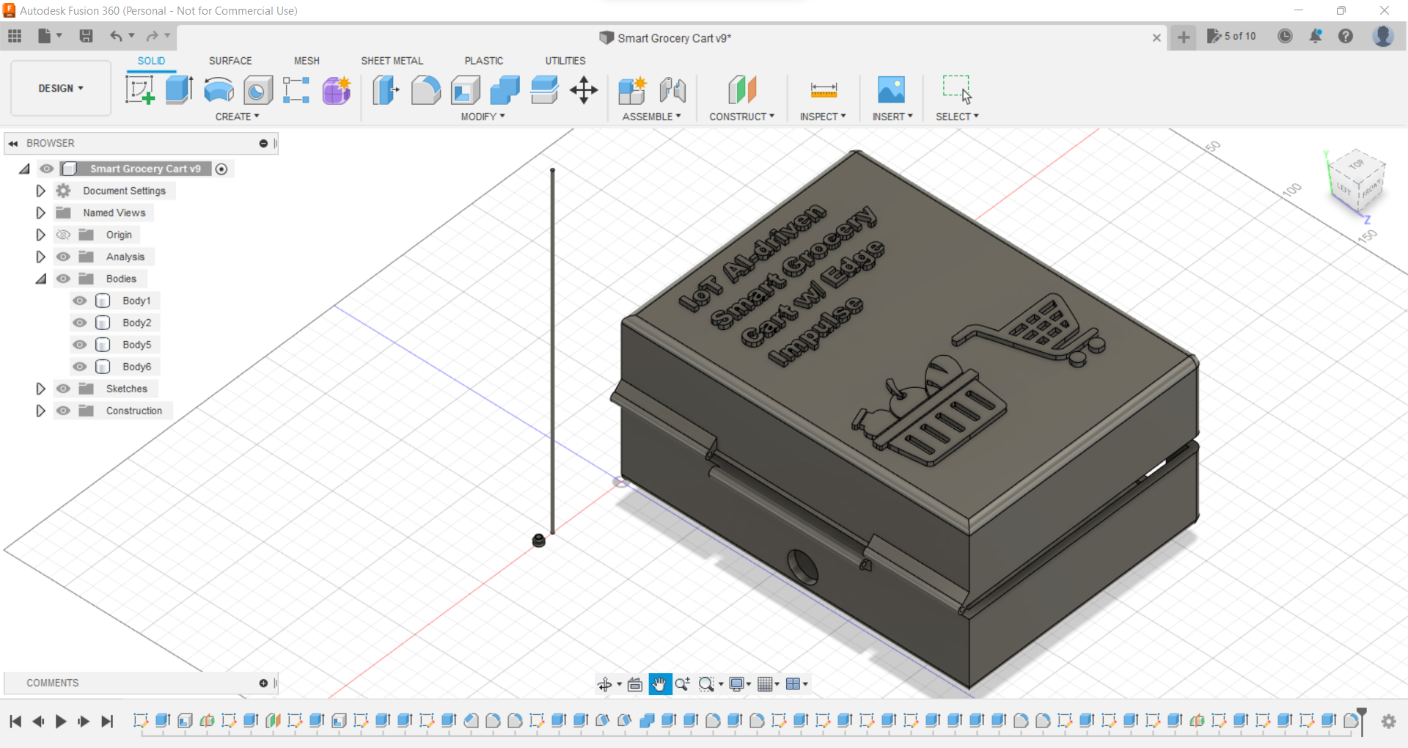Click the Redo arrow
The width and height of the screenshot is (1408, 748).
point(152,36)
